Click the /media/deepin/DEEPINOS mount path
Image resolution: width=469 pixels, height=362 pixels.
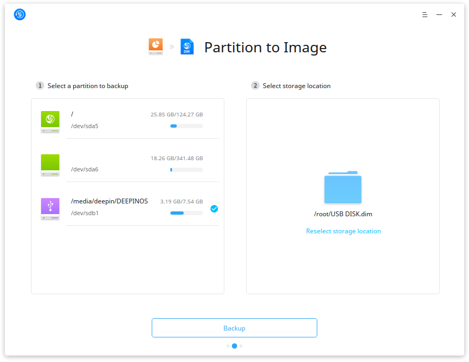[x=110, y=201]
